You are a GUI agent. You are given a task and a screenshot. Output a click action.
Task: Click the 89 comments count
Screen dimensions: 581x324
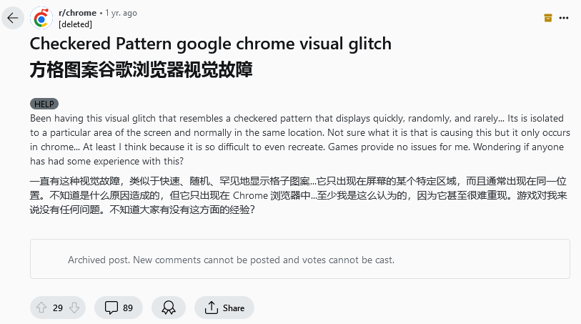[x=128, y=308]
